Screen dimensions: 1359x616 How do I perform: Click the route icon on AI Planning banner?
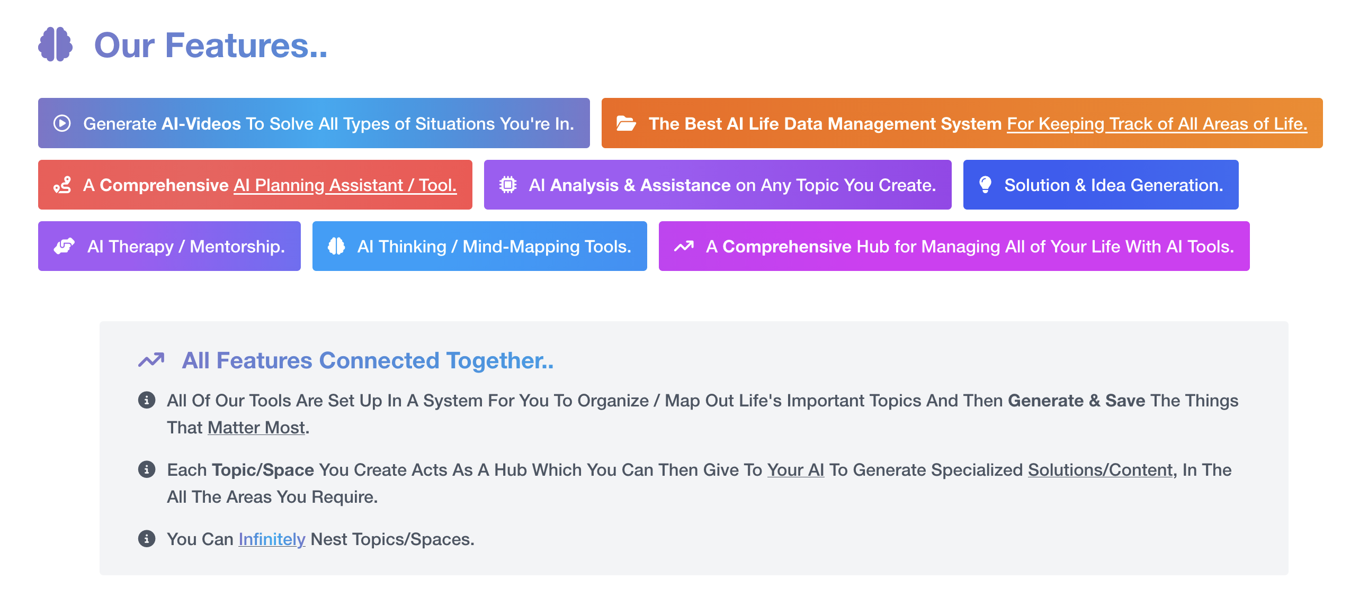tap(62, 185)
